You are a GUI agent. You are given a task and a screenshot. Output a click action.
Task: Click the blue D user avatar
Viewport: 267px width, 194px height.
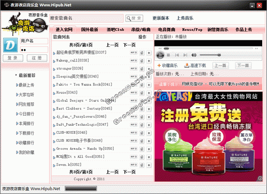(x=11, y=45)
